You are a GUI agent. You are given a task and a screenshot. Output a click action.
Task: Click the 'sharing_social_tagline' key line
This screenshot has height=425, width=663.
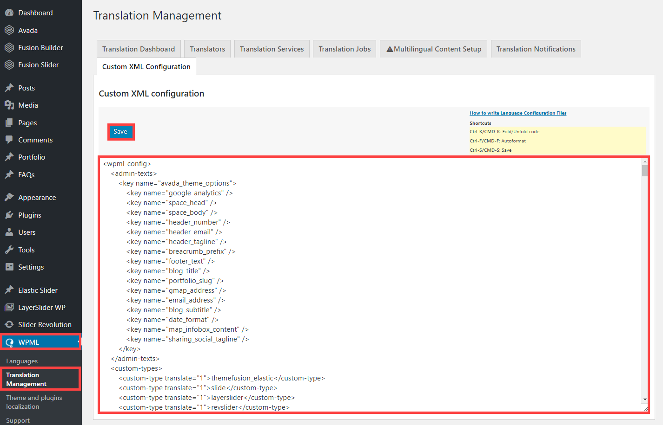coord(187,339)
